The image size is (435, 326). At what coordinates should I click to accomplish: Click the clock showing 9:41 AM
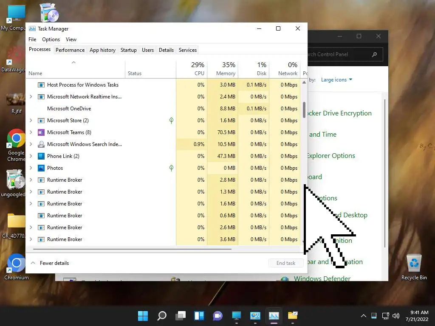[419, 312]
